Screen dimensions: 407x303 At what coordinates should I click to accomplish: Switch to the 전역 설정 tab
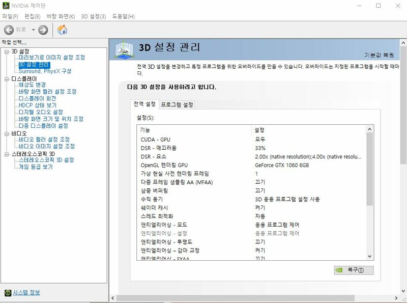(144, 104)
